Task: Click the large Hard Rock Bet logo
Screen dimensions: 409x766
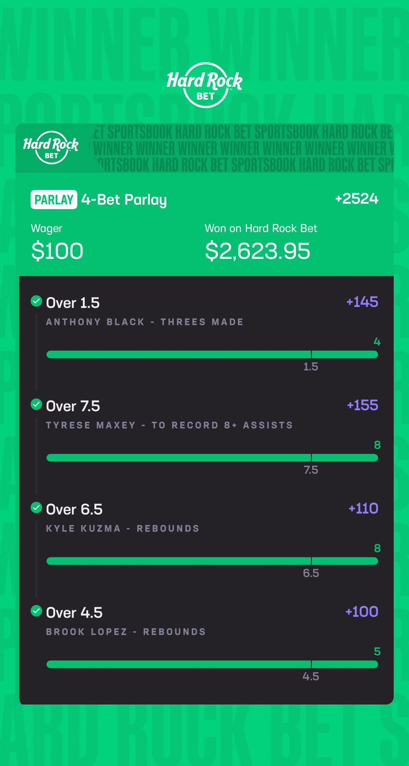Action: (x=205, y=85)
